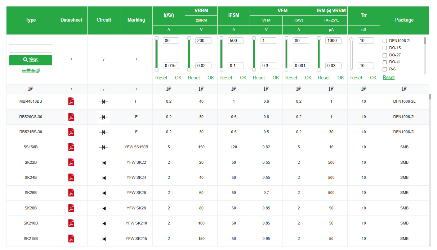Click the IFSM maximum value field
This screenshot has width=437, height=250.
pos(236,41)
